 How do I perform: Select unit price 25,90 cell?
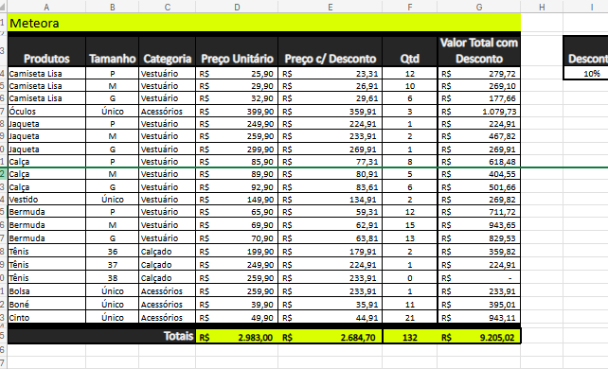pyautogui.click(x=237, y=74)
